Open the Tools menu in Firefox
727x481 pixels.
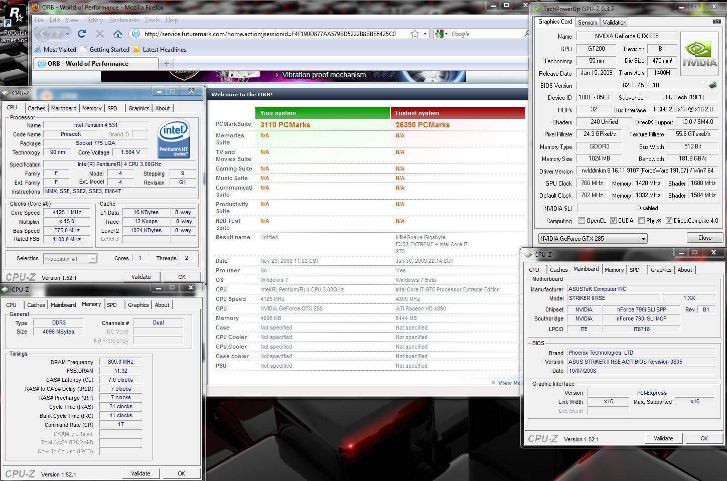tap(152, 20)
